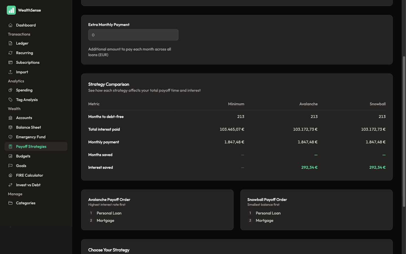Open the Budgets page

tap(36, 156)
